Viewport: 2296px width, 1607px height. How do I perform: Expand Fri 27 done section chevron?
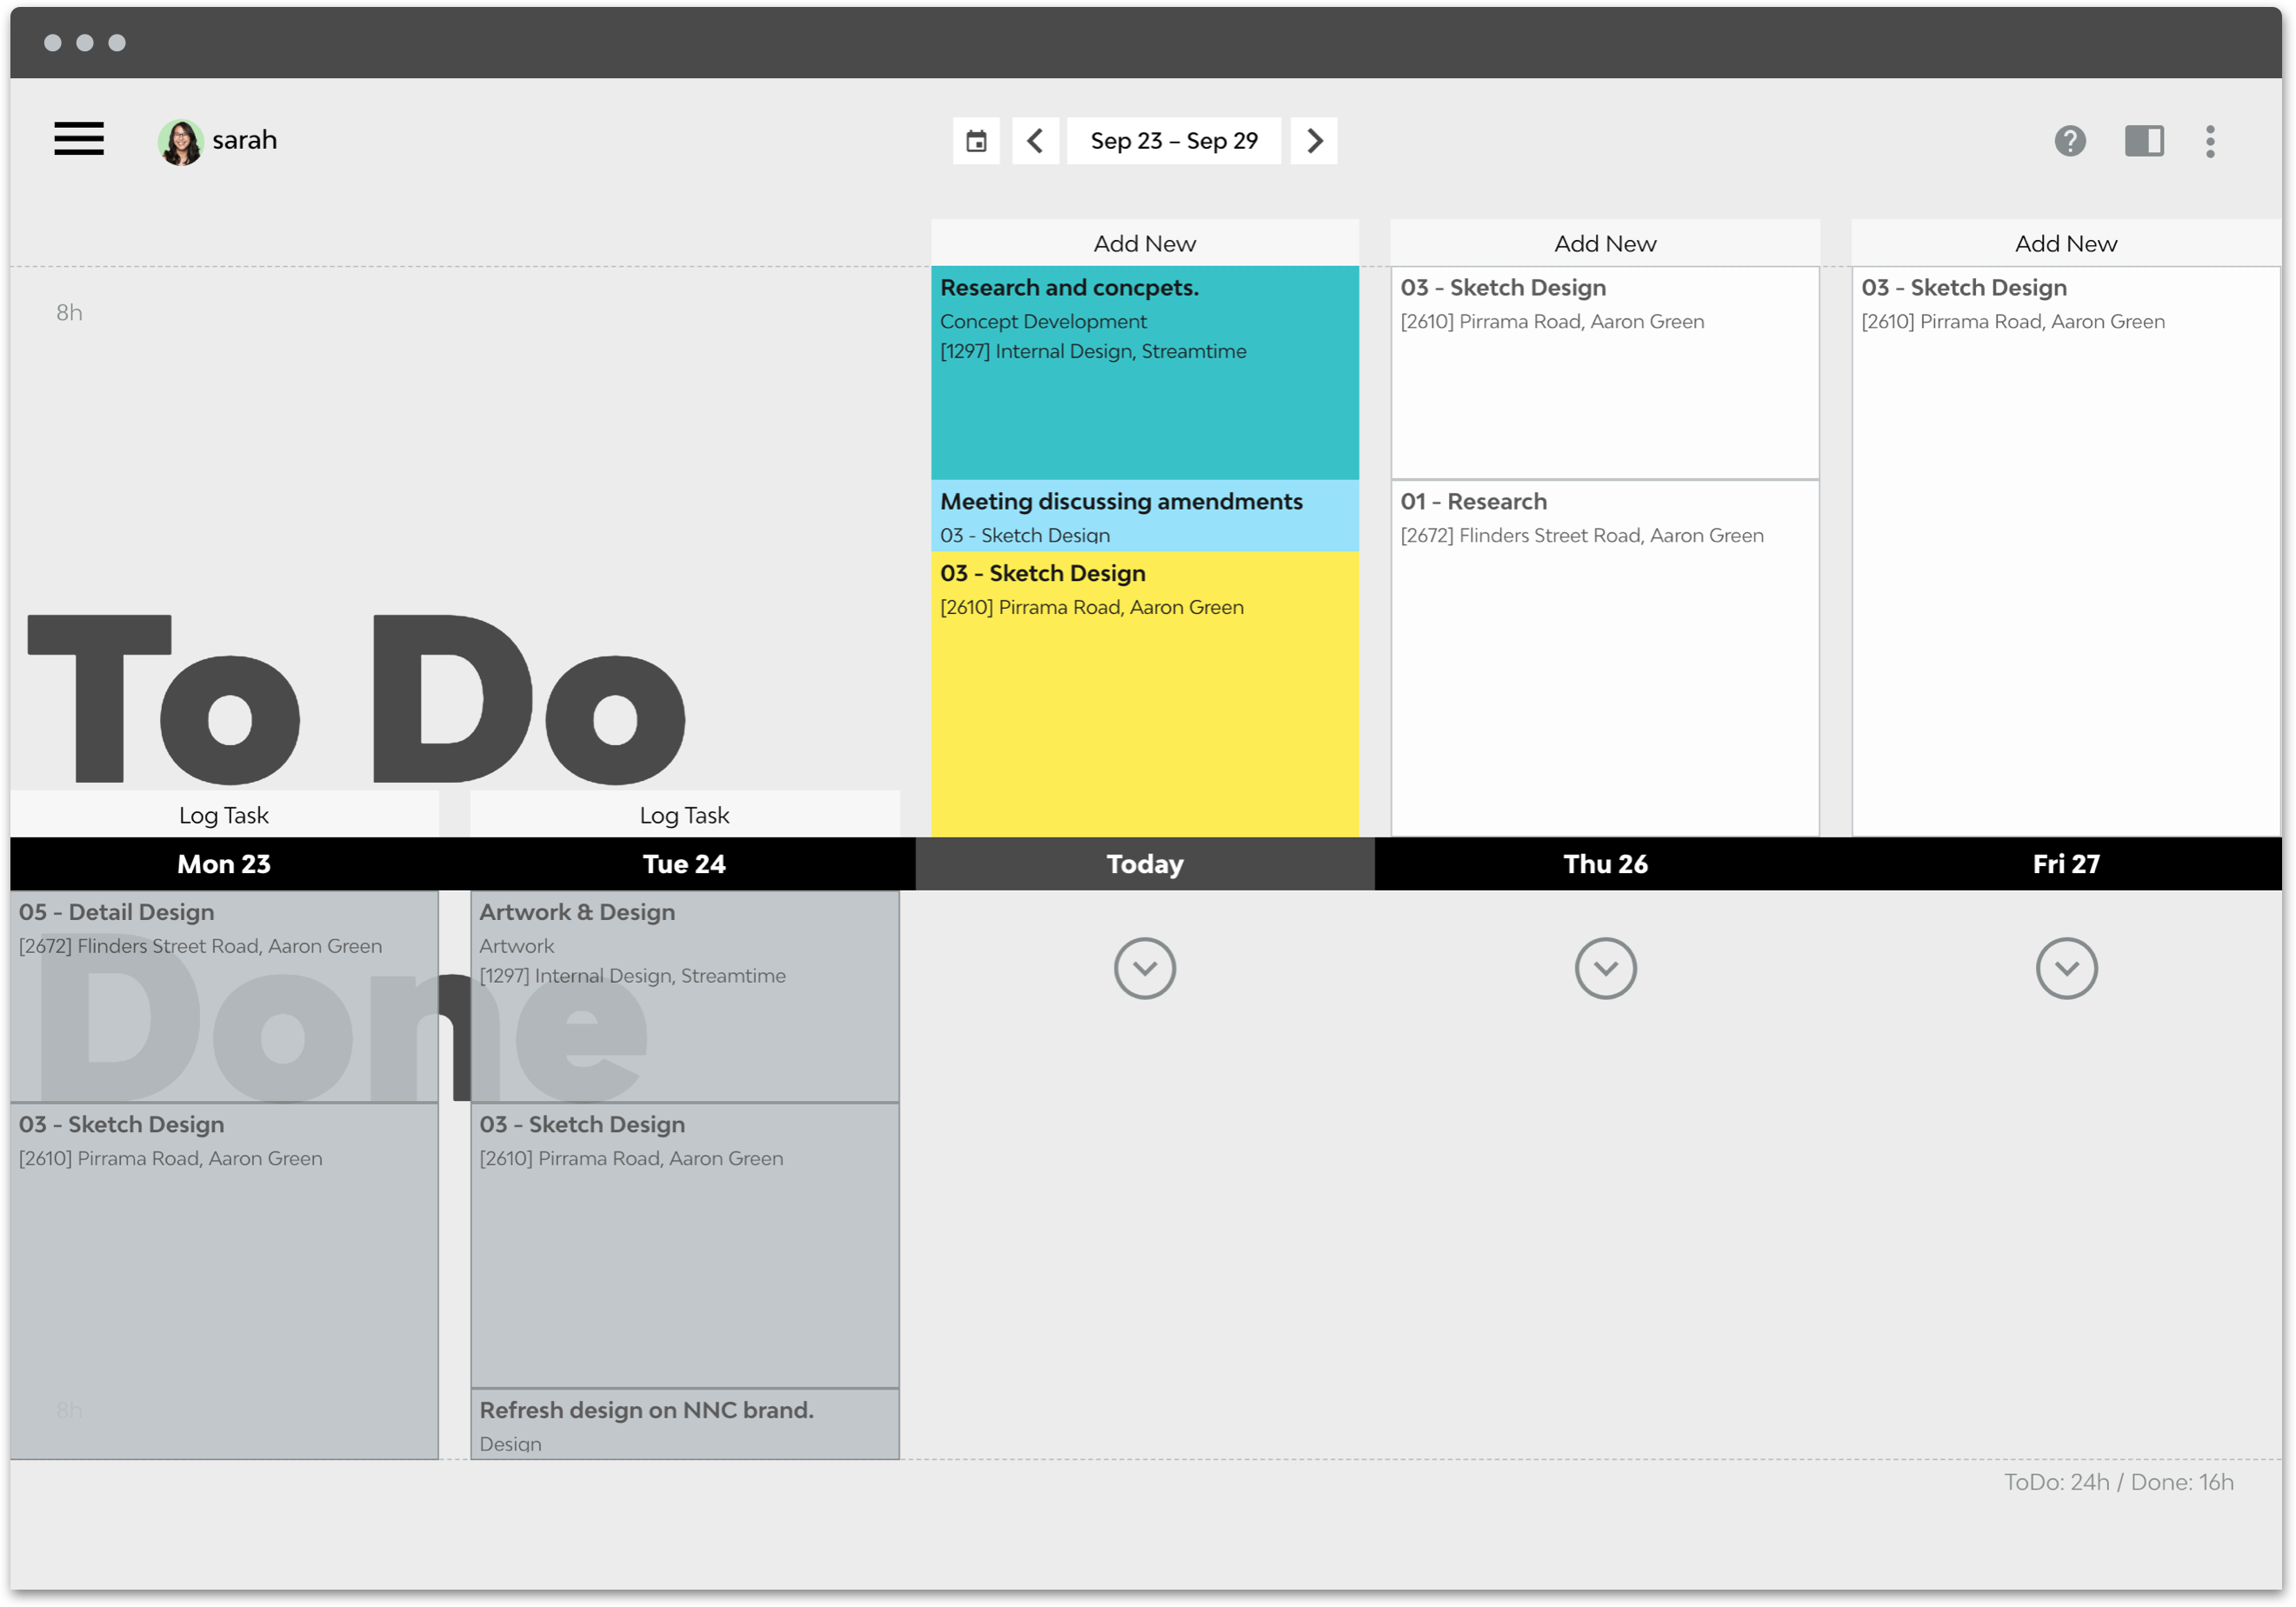click(x=2066, y=967)
